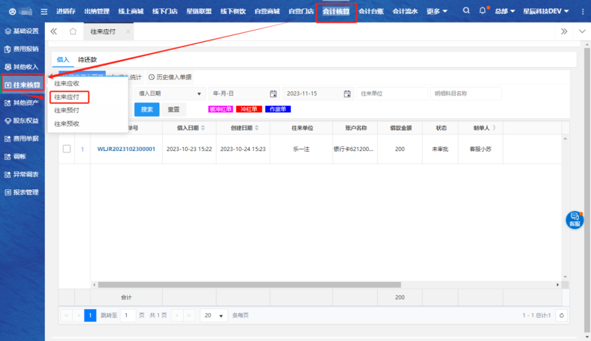The width and height of the screenshot is (591, 341).
Task: Click the red 冲红单 color tag
Action: click(x=249, y=109)
